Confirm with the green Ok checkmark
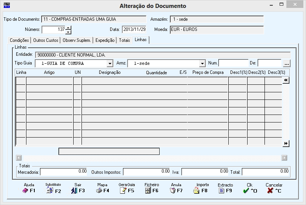The width and height of the screenshot is (306, 205). click(246, 190)
